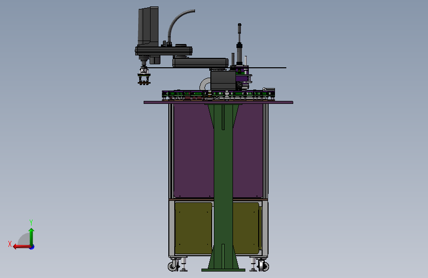Select the bottom-left caster wheel
The image size is (428, 278).
[x=173, y=266]
